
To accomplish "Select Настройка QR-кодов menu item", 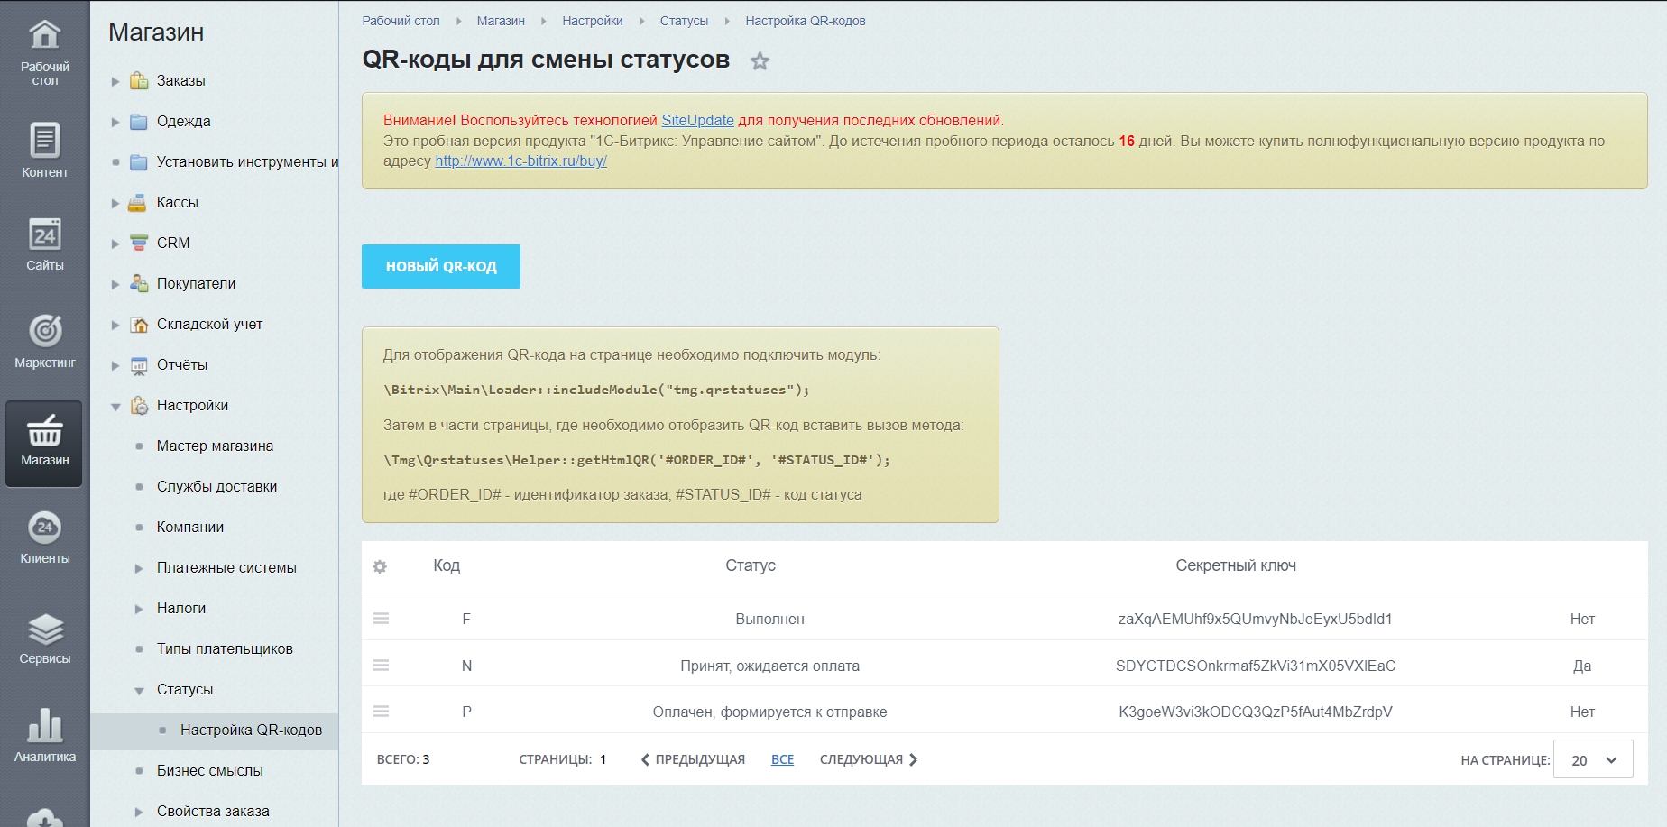I will click(x=251, y=730).
